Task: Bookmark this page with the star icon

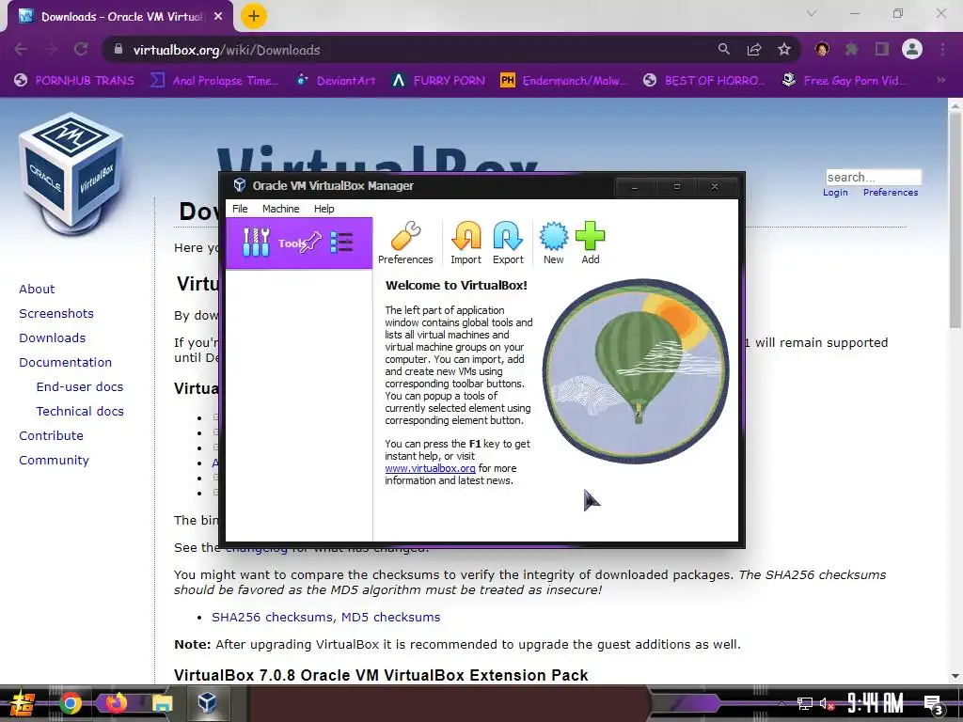Action: pos(784,50)
